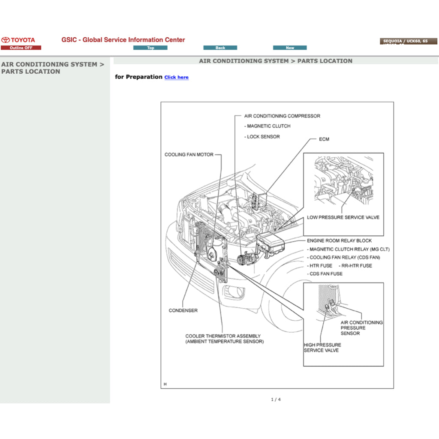Click the Toyota logo icon

pos(6,39)
